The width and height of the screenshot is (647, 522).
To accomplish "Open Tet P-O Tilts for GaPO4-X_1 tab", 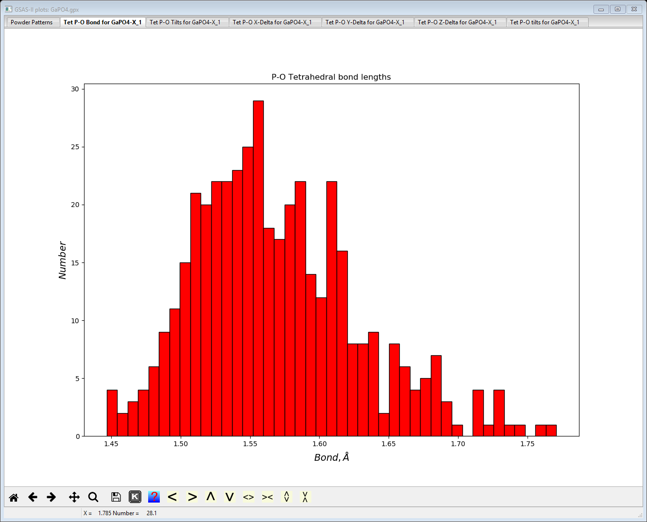I will [187, 22].
